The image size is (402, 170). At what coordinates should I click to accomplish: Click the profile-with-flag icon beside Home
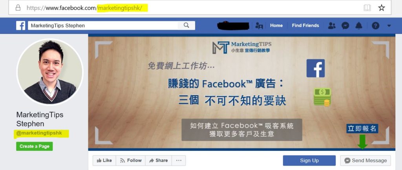[259, 26]
